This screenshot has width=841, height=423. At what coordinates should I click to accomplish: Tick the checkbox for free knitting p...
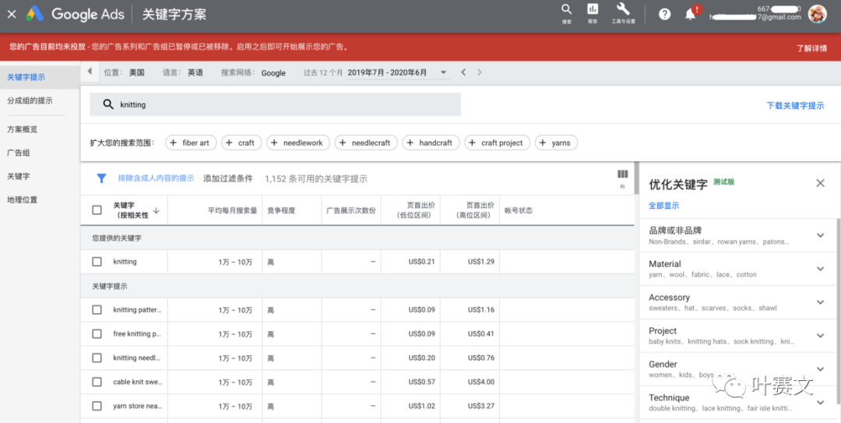(x=97, y=334)
